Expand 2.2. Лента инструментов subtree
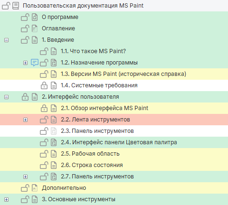 click(25, 120)
